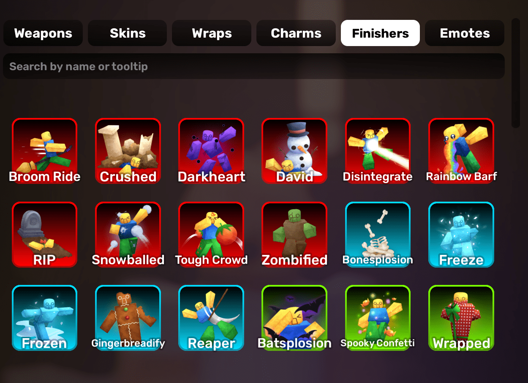Image resolution: width=528 pixels, height=383 pixels.
Task: Select the Wrapped gift finisher
Action: coord(461,318)
